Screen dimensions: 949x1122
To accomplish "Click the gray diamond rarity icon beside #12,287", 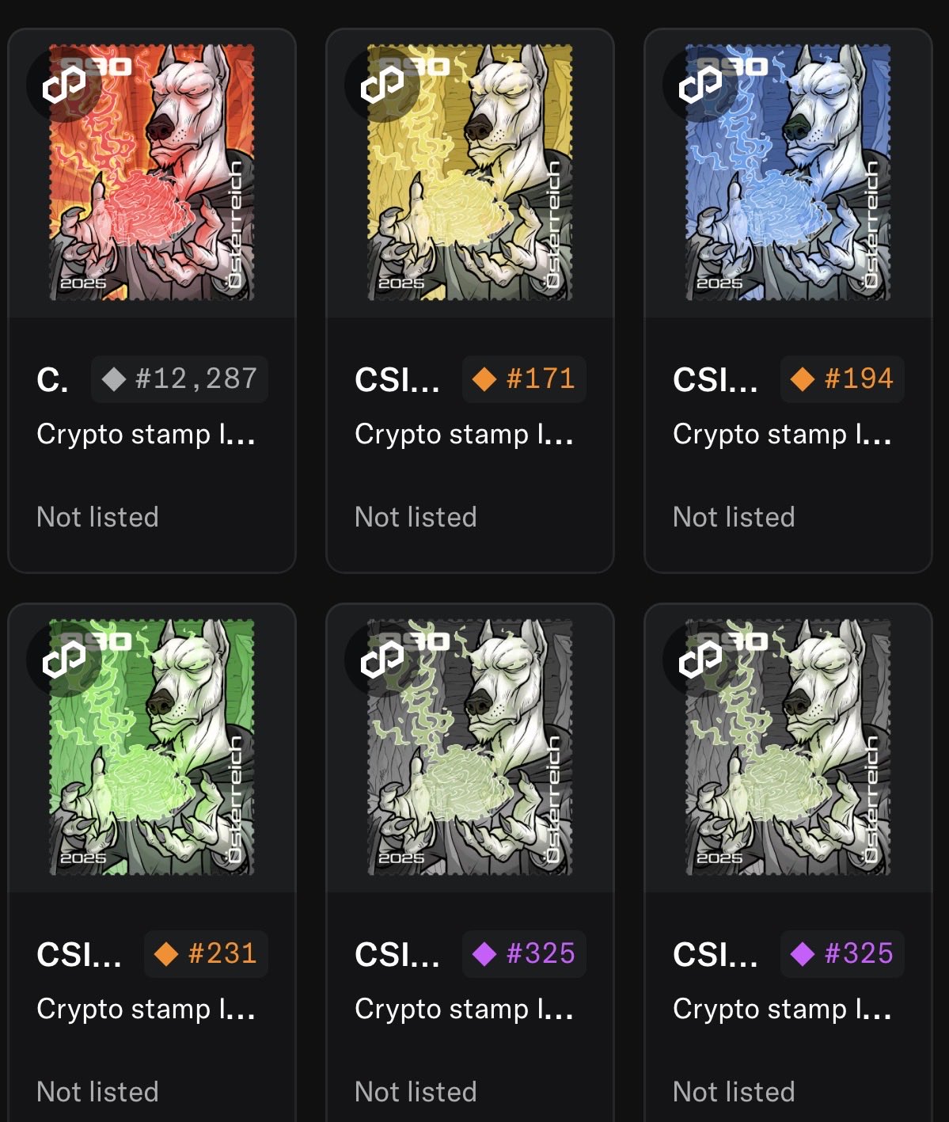I will tap(114, 379).
